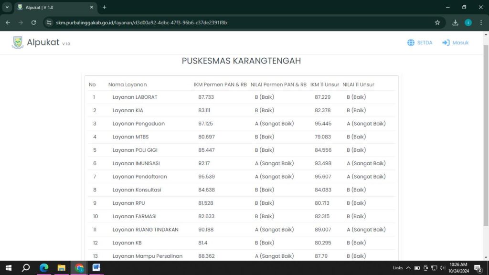
Task: Show hidden system tray icons
Action: (x=408, y=268)
